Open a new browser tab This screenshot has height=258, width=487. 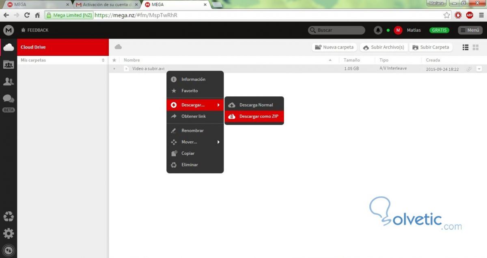[217, 5]
